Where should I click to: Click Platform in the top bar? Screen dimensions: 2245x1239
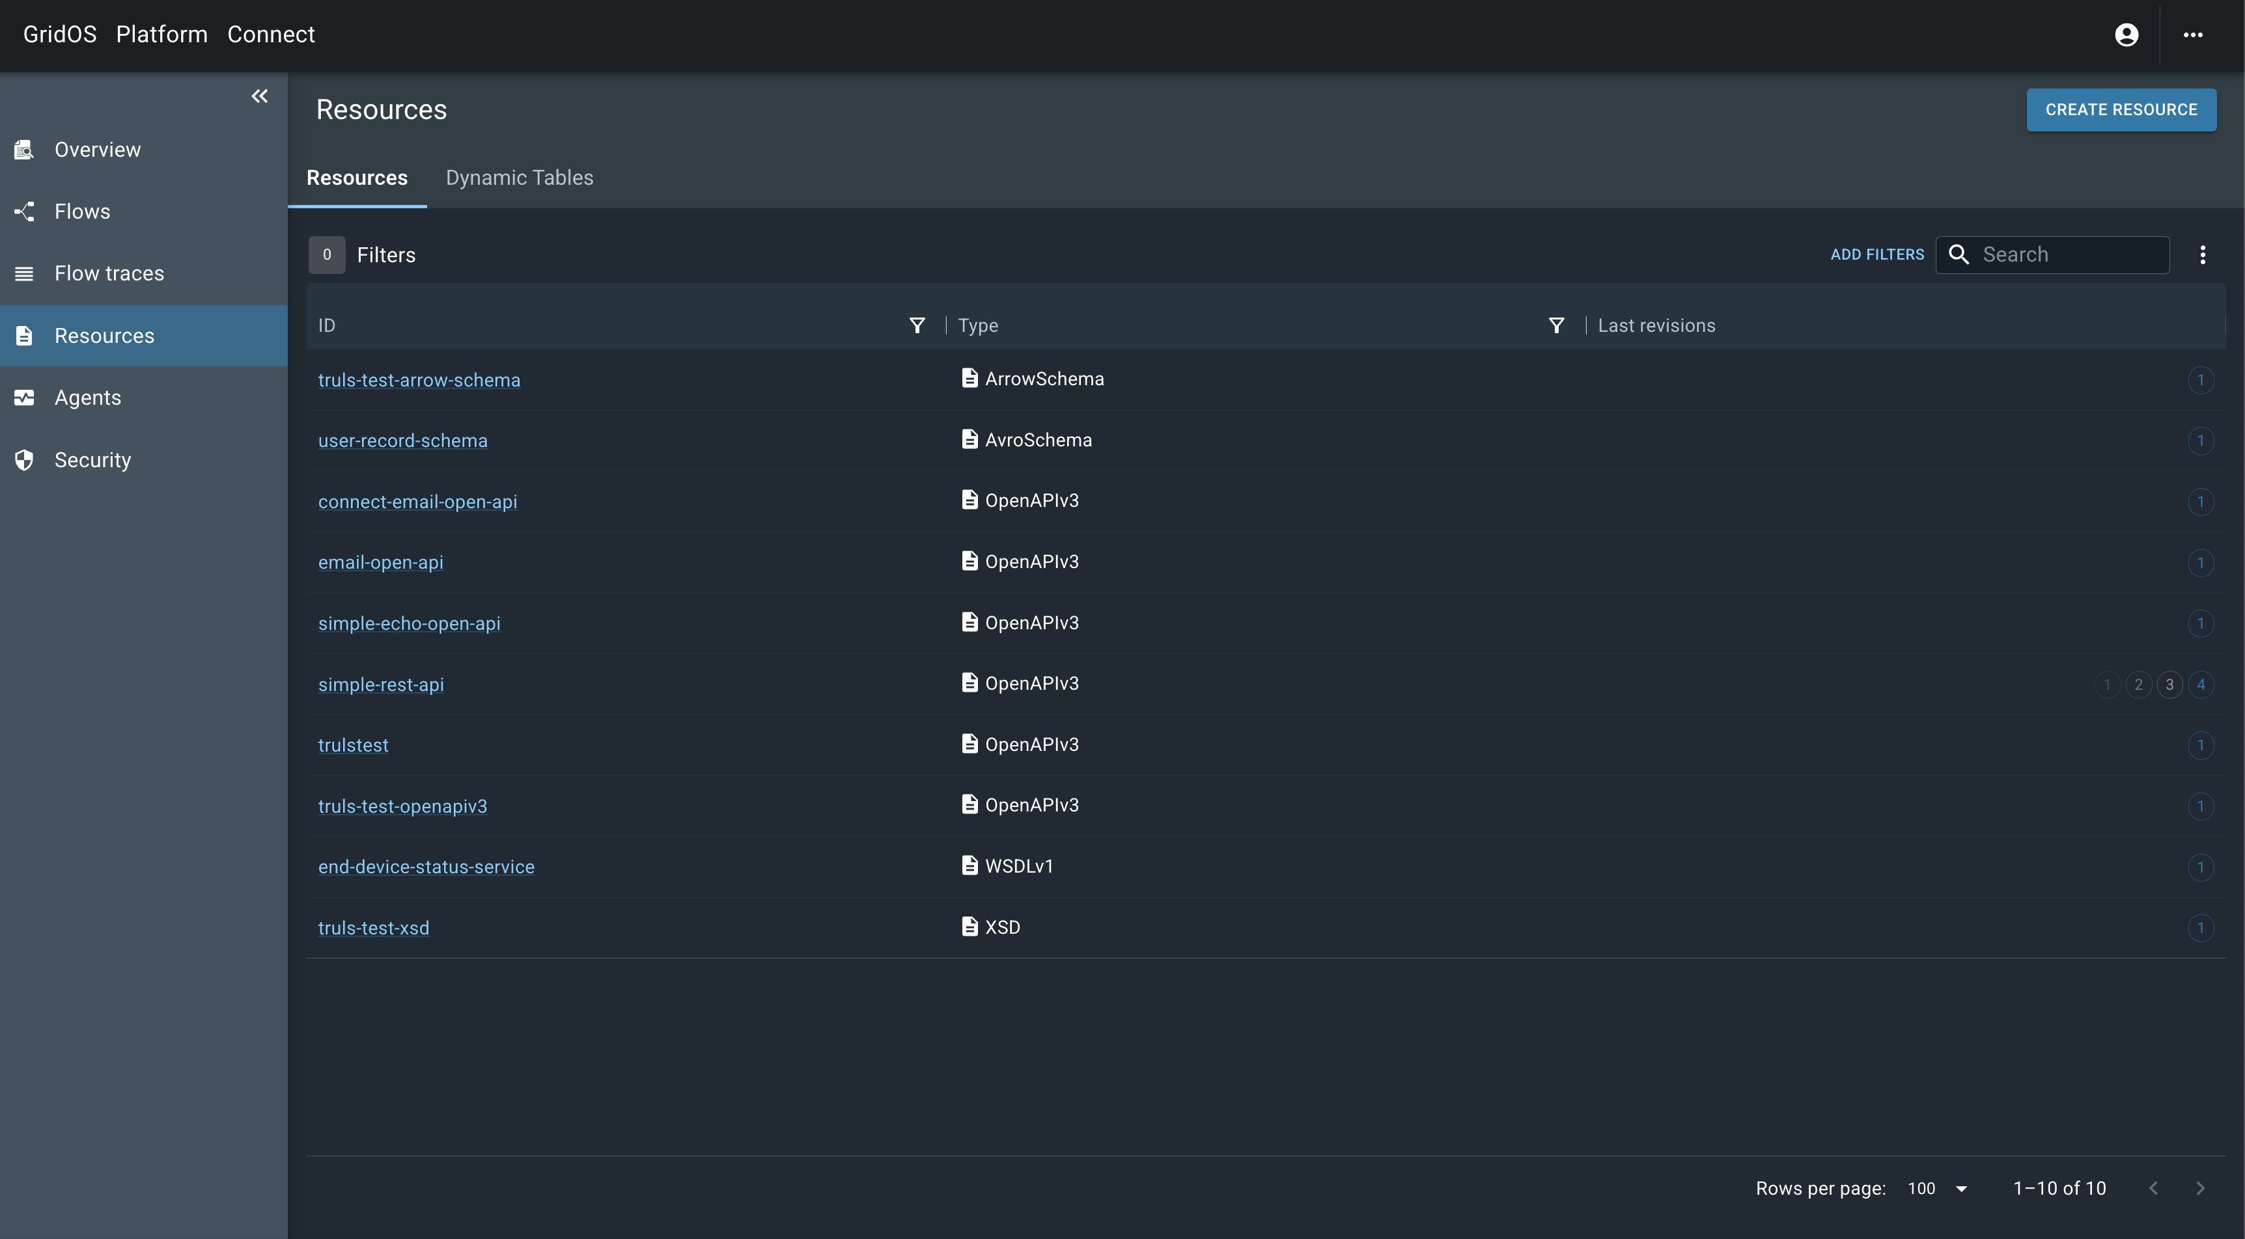pos(162,35)
